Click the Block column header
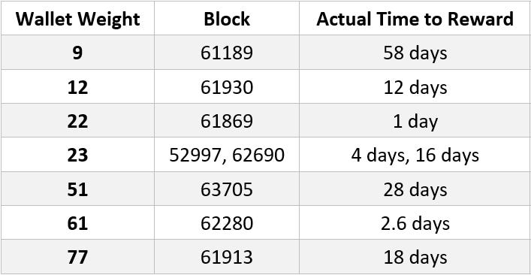 click(x=227, y=18)
